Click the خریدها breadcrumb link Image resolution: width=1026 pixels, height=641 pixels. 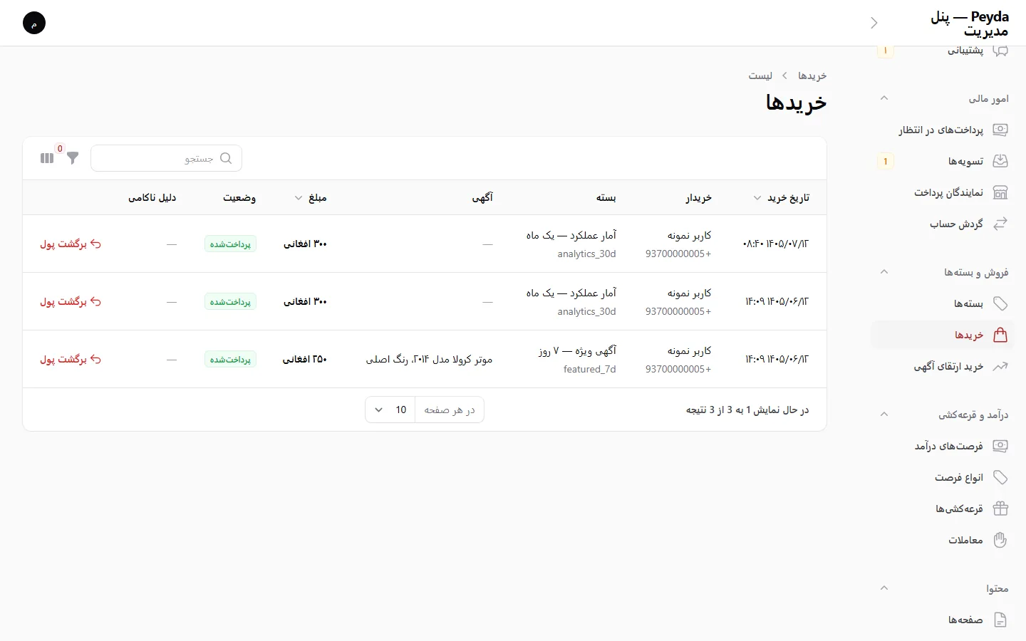click(x=812, y=75)
